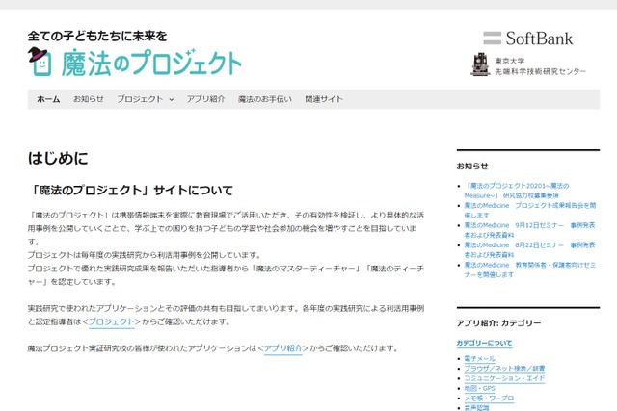Click the 東京大学 先端科学技術研究センター logo

tap(528, 64)
